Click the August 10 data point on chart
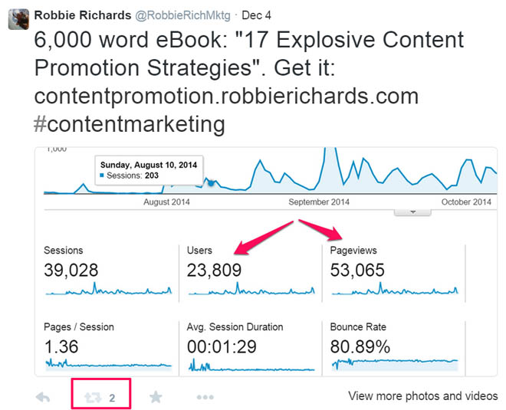506x410 pixels. pos(212,183)
